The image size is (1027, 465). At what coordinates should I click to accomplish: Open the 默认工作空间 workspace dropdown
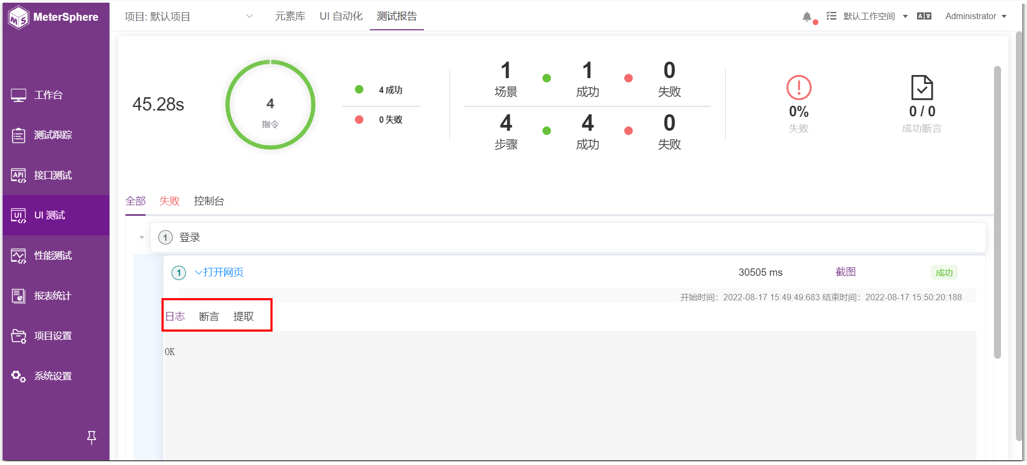click(x=875, y=16)
